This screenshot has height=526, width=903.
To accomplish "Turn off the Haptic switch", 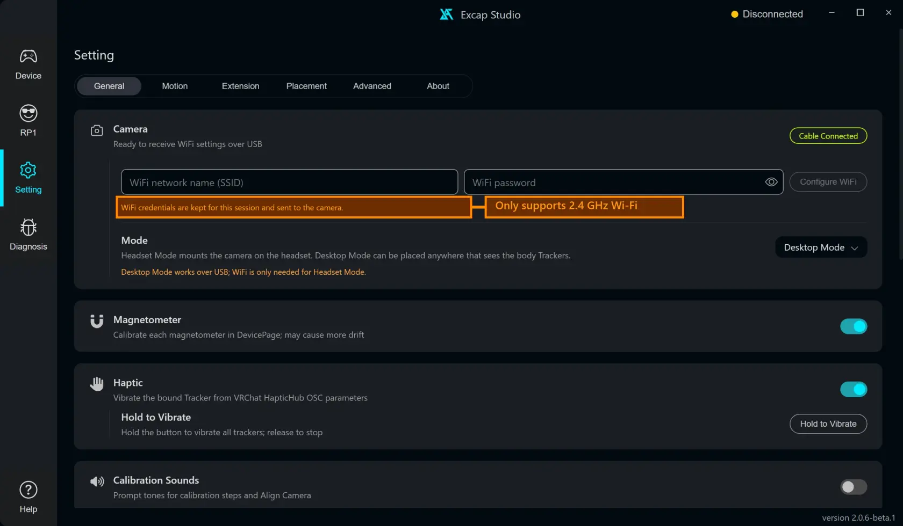I will click(854, 389).
